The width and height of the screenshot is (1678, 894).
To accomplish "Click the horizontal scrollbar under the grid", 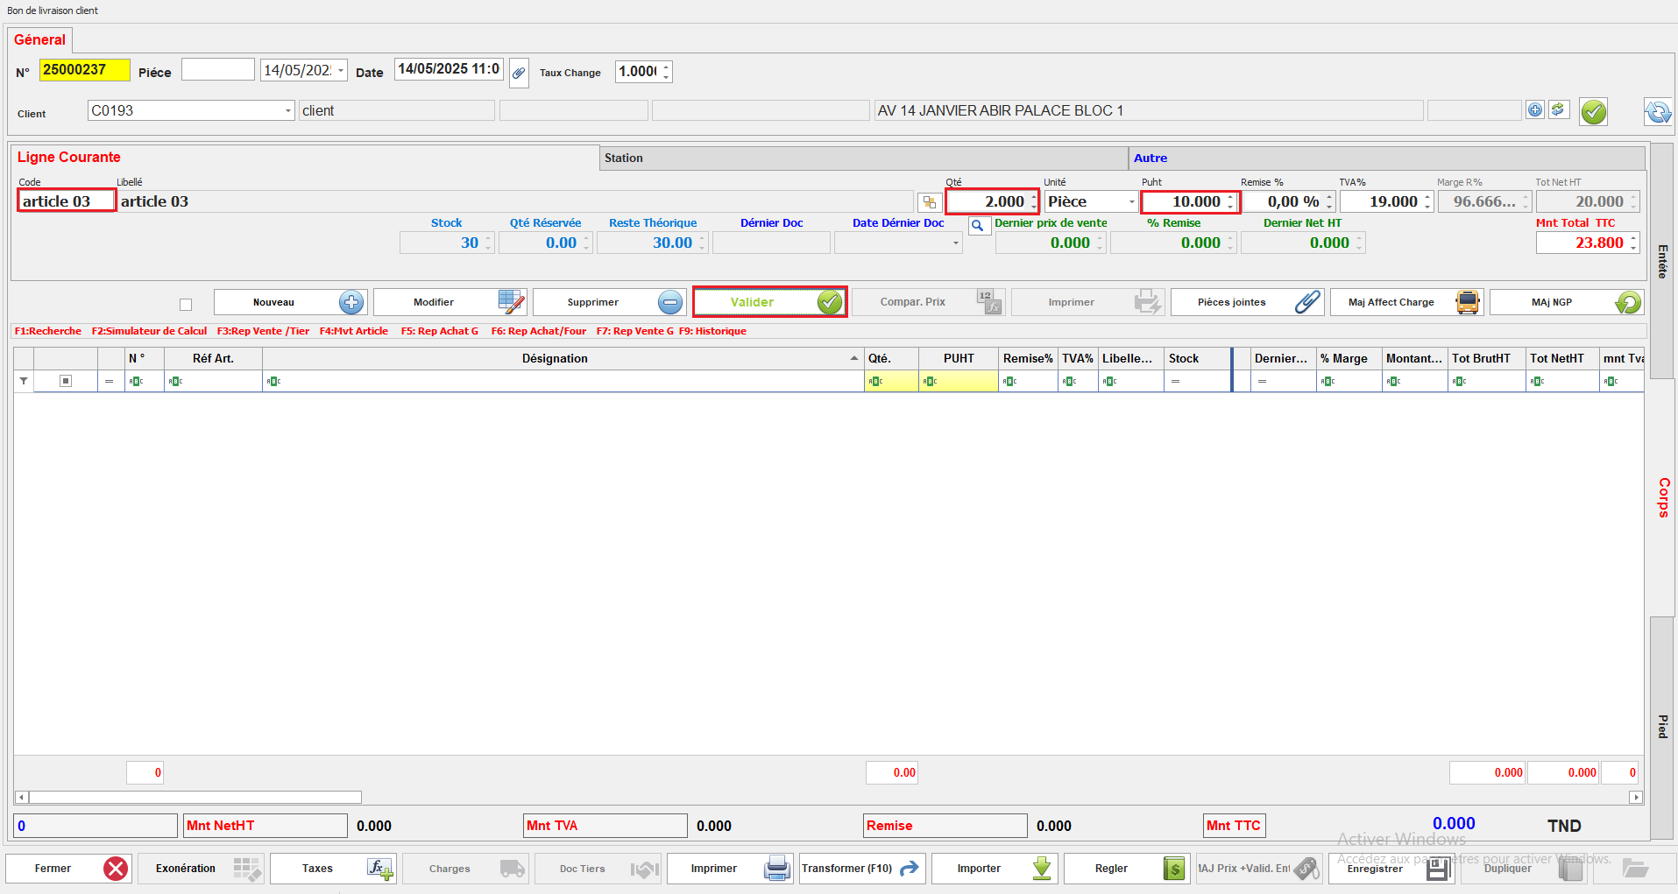I will coord(195,798).
